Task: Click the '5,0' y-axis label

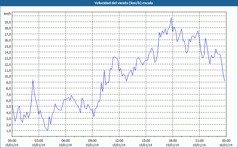Action: pos(8,107)
